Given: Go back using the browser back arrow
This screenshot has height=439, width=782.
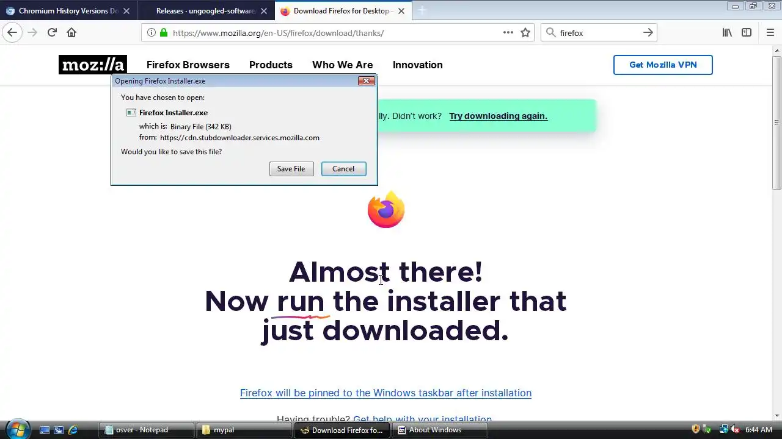Looking at the screenshot, I should click(12, 33).
